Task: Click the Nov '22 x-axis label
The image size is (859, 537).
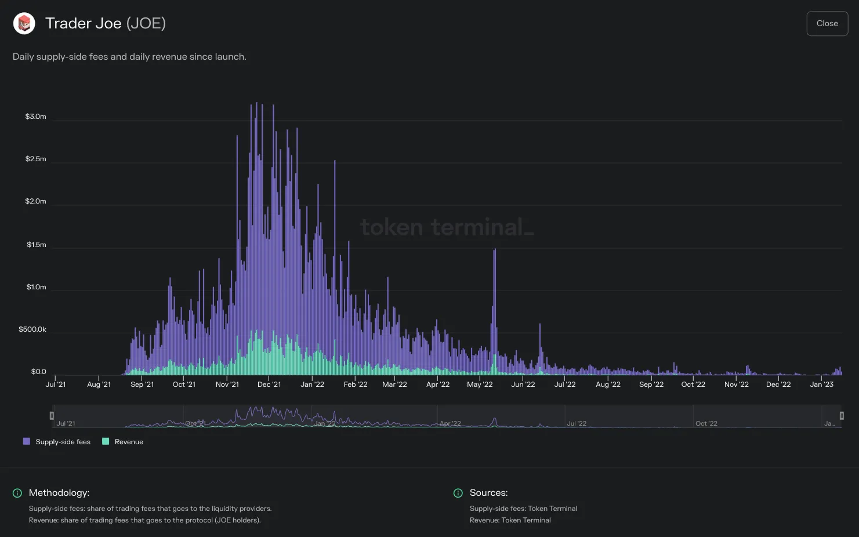Action: click(737, 384)
